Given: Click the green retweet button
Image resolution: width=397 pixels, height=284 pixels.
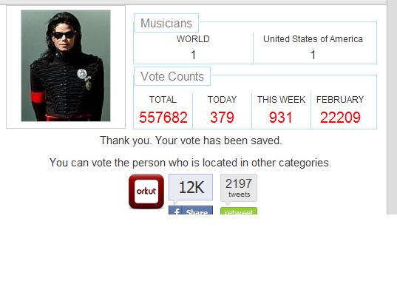Looking at the screenshot, I should pos(239,211).
